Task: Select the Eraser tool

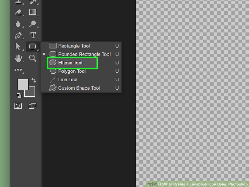Action: (18, 12)
